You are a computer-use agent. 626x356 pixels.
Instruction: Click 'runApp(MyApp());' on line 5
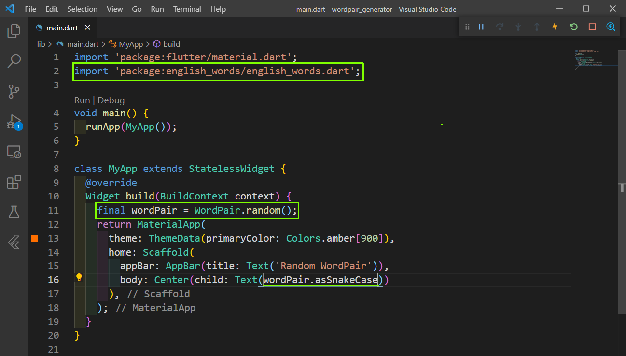pos(131,127)
